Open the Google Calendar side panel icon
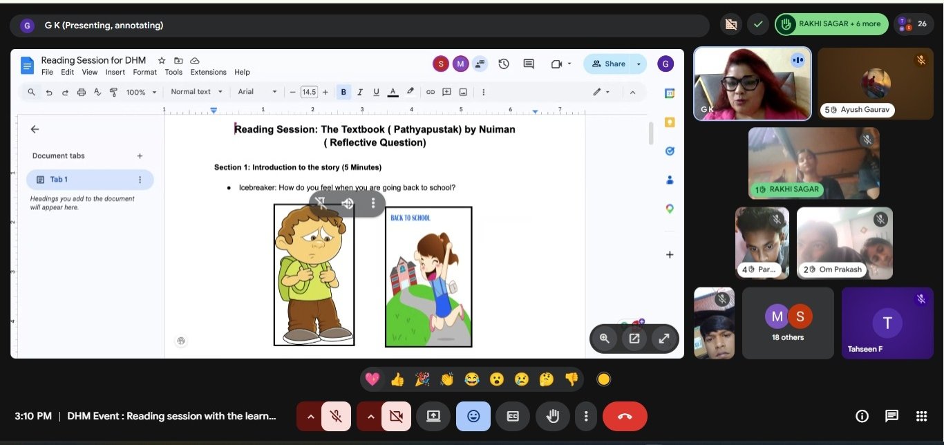 pos(670,93)
